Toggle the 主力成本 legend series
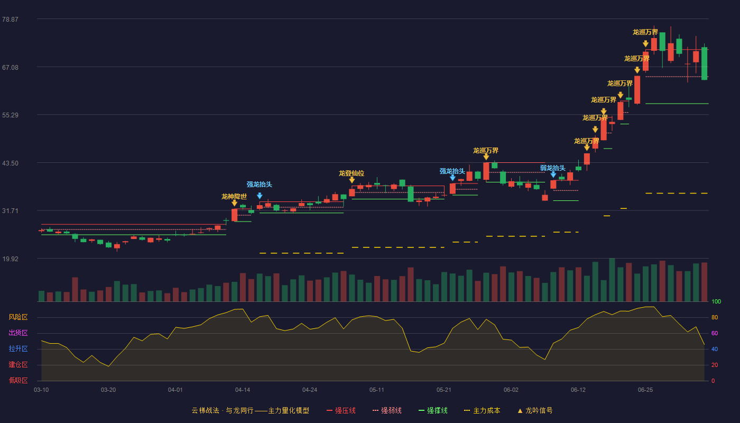The image size is (740, 423). [482, 410]
